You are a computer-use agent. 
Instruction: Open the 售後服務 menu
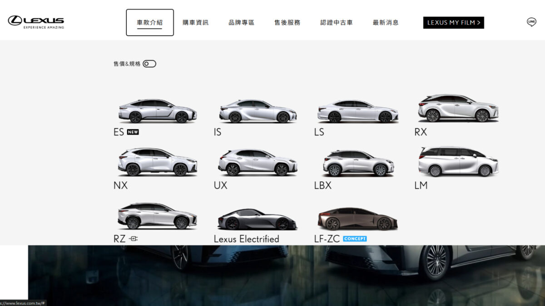287,22
